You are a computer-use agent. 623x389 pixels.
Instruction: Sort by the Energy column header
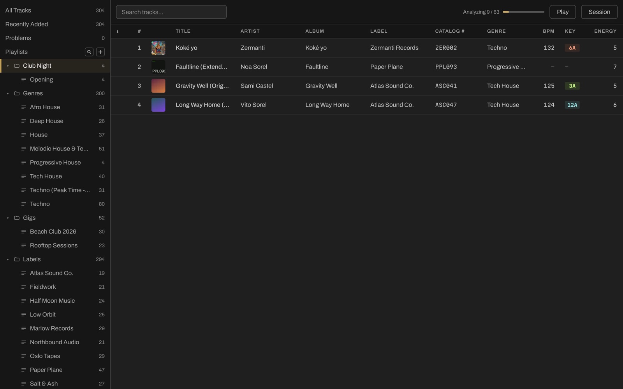pos(605,31)
